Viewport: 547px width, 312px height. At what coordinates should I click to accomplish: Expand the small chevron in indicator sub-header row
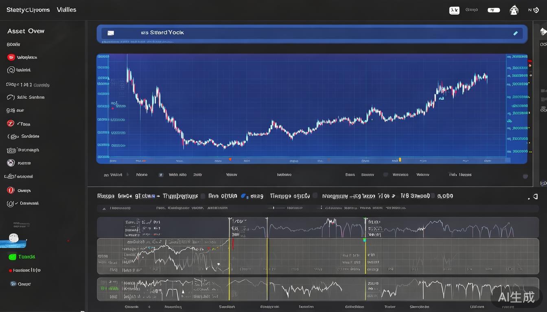(104, 208)
